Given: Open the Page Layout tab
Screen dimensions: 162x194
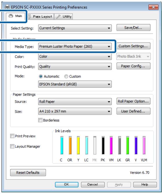Looking at the screenshot, I should (40, 17).
